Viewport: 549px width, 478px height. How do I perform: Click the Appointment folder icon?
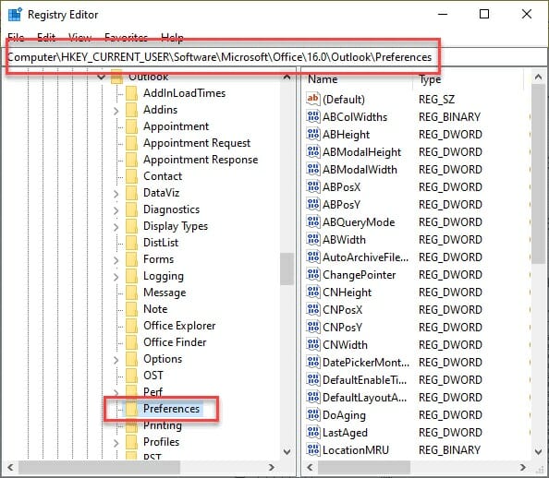(131, 126)
